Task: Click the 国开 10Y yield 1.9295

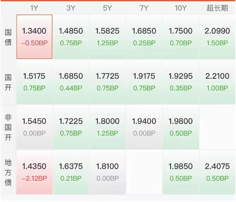Action: coord(180,82)
